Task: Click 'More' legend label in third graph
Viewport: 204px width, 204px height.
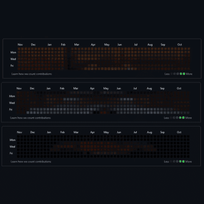Action: point(189,161)
